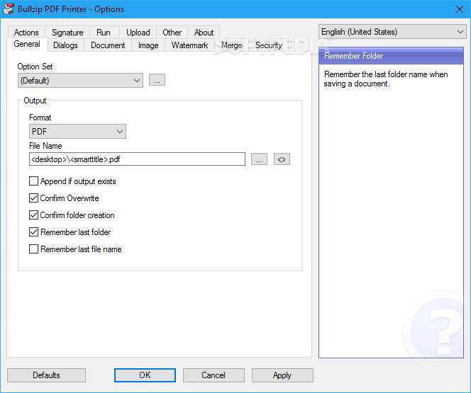
Task: Select the General tab
Action: point(27,44)
